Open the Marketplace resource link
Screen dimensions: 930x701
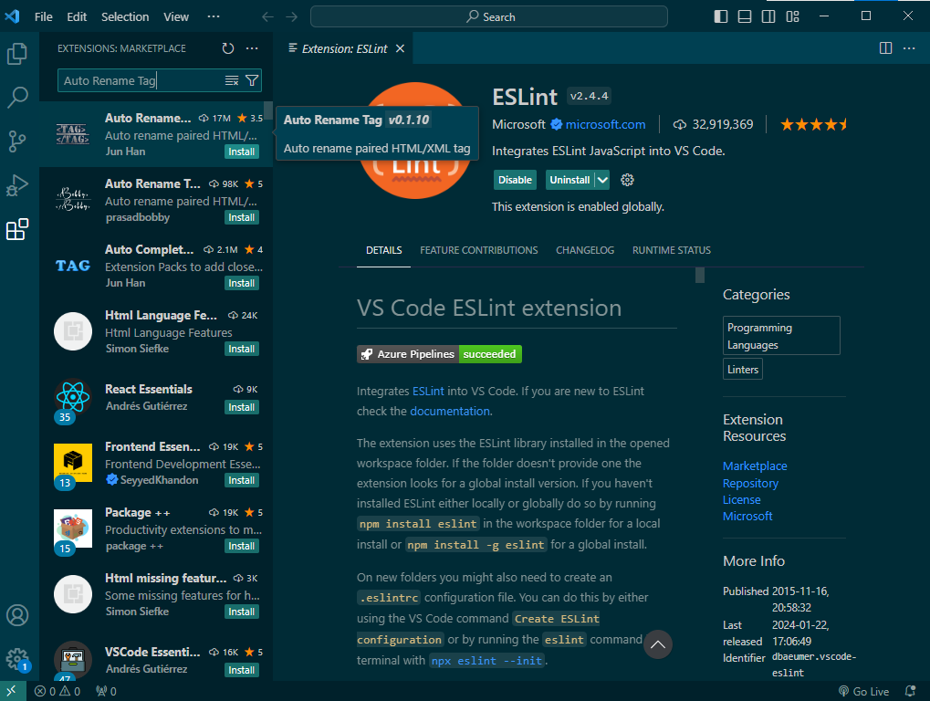coord(755,466)
